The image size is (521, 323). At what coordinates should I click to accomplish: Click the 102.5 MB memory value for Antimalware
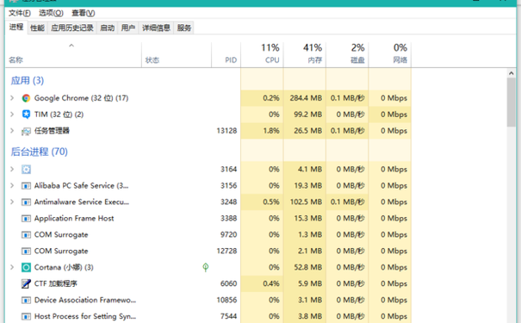click(306, 202)
